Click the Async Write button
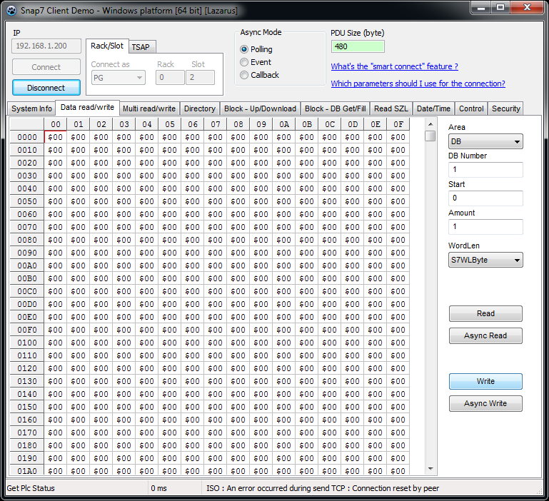The image size is (549, 501). click(x=485, y=404)
